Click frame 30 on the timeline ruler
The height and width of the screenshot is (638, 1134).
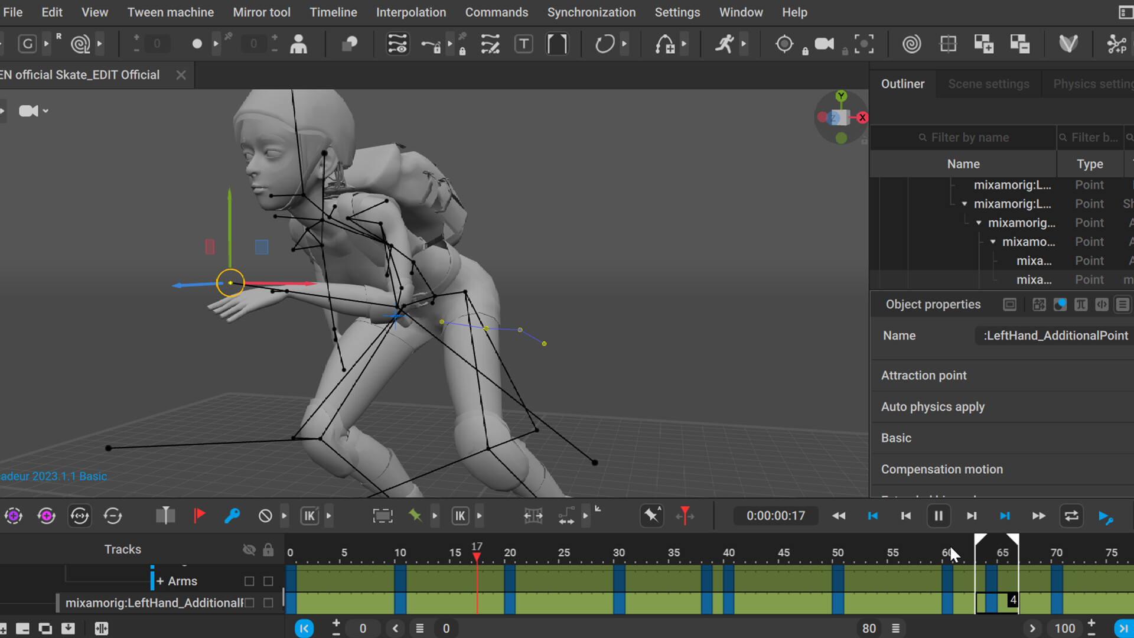coord(618,553)
